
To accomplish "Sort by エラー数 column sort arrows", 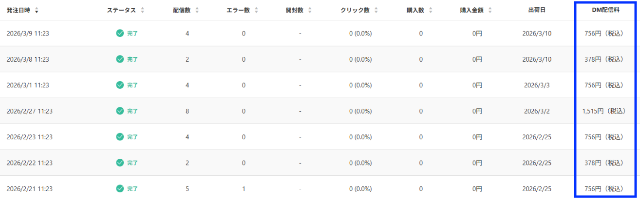I will pyautogui.click(x=256, y=10).
